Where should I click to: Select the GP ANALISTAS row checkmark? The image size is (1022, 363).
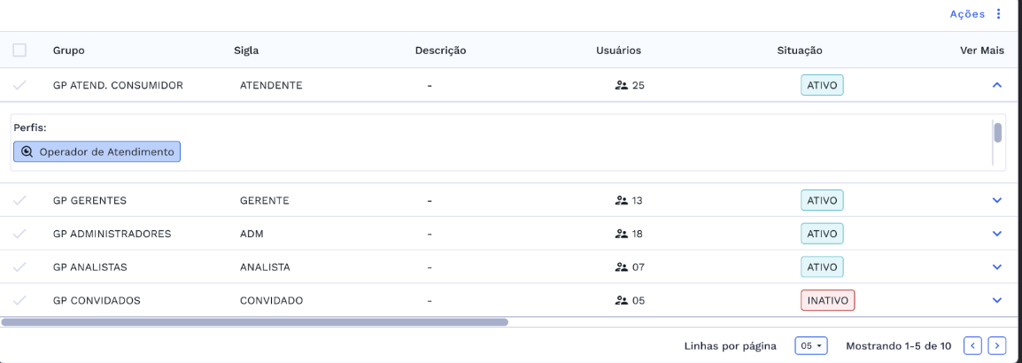pos(19,266)
